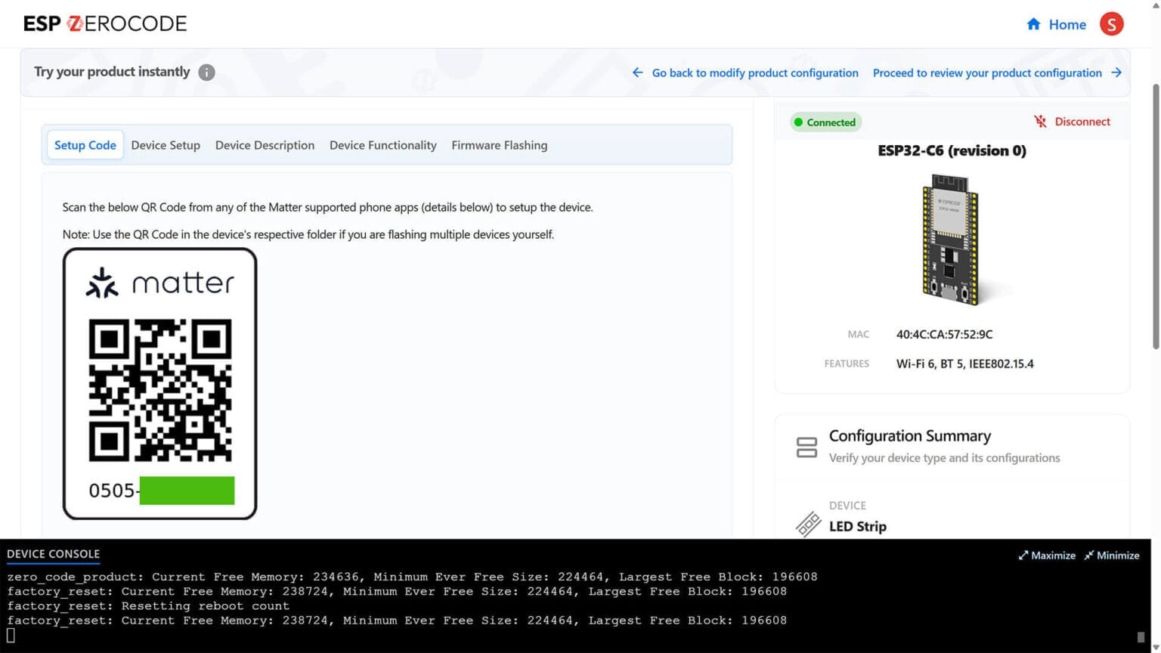Click the LED Strip device icon
This screenshot has height=653, width=1161.
point(808,522)
